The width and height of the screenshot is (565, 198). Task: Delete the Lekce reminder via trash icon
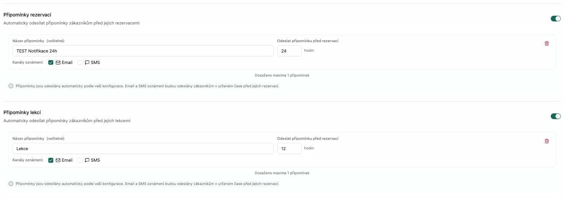pyautogui.click(x=547, y=141)
